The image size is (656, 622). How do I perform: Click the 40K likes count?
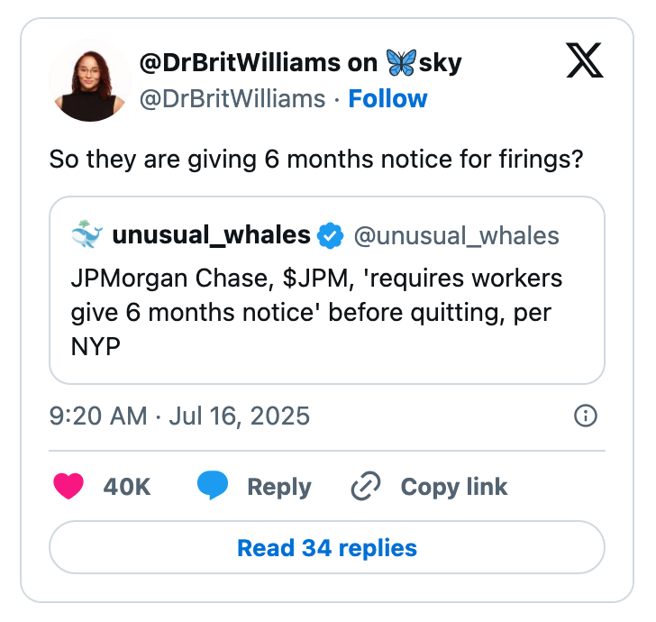(x=127, y=487)
